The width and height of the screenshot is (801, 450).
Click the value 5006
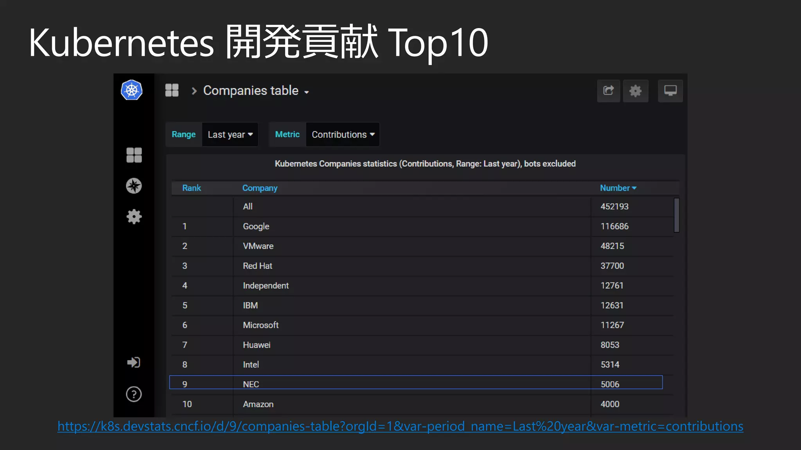[x=610, y=384]
